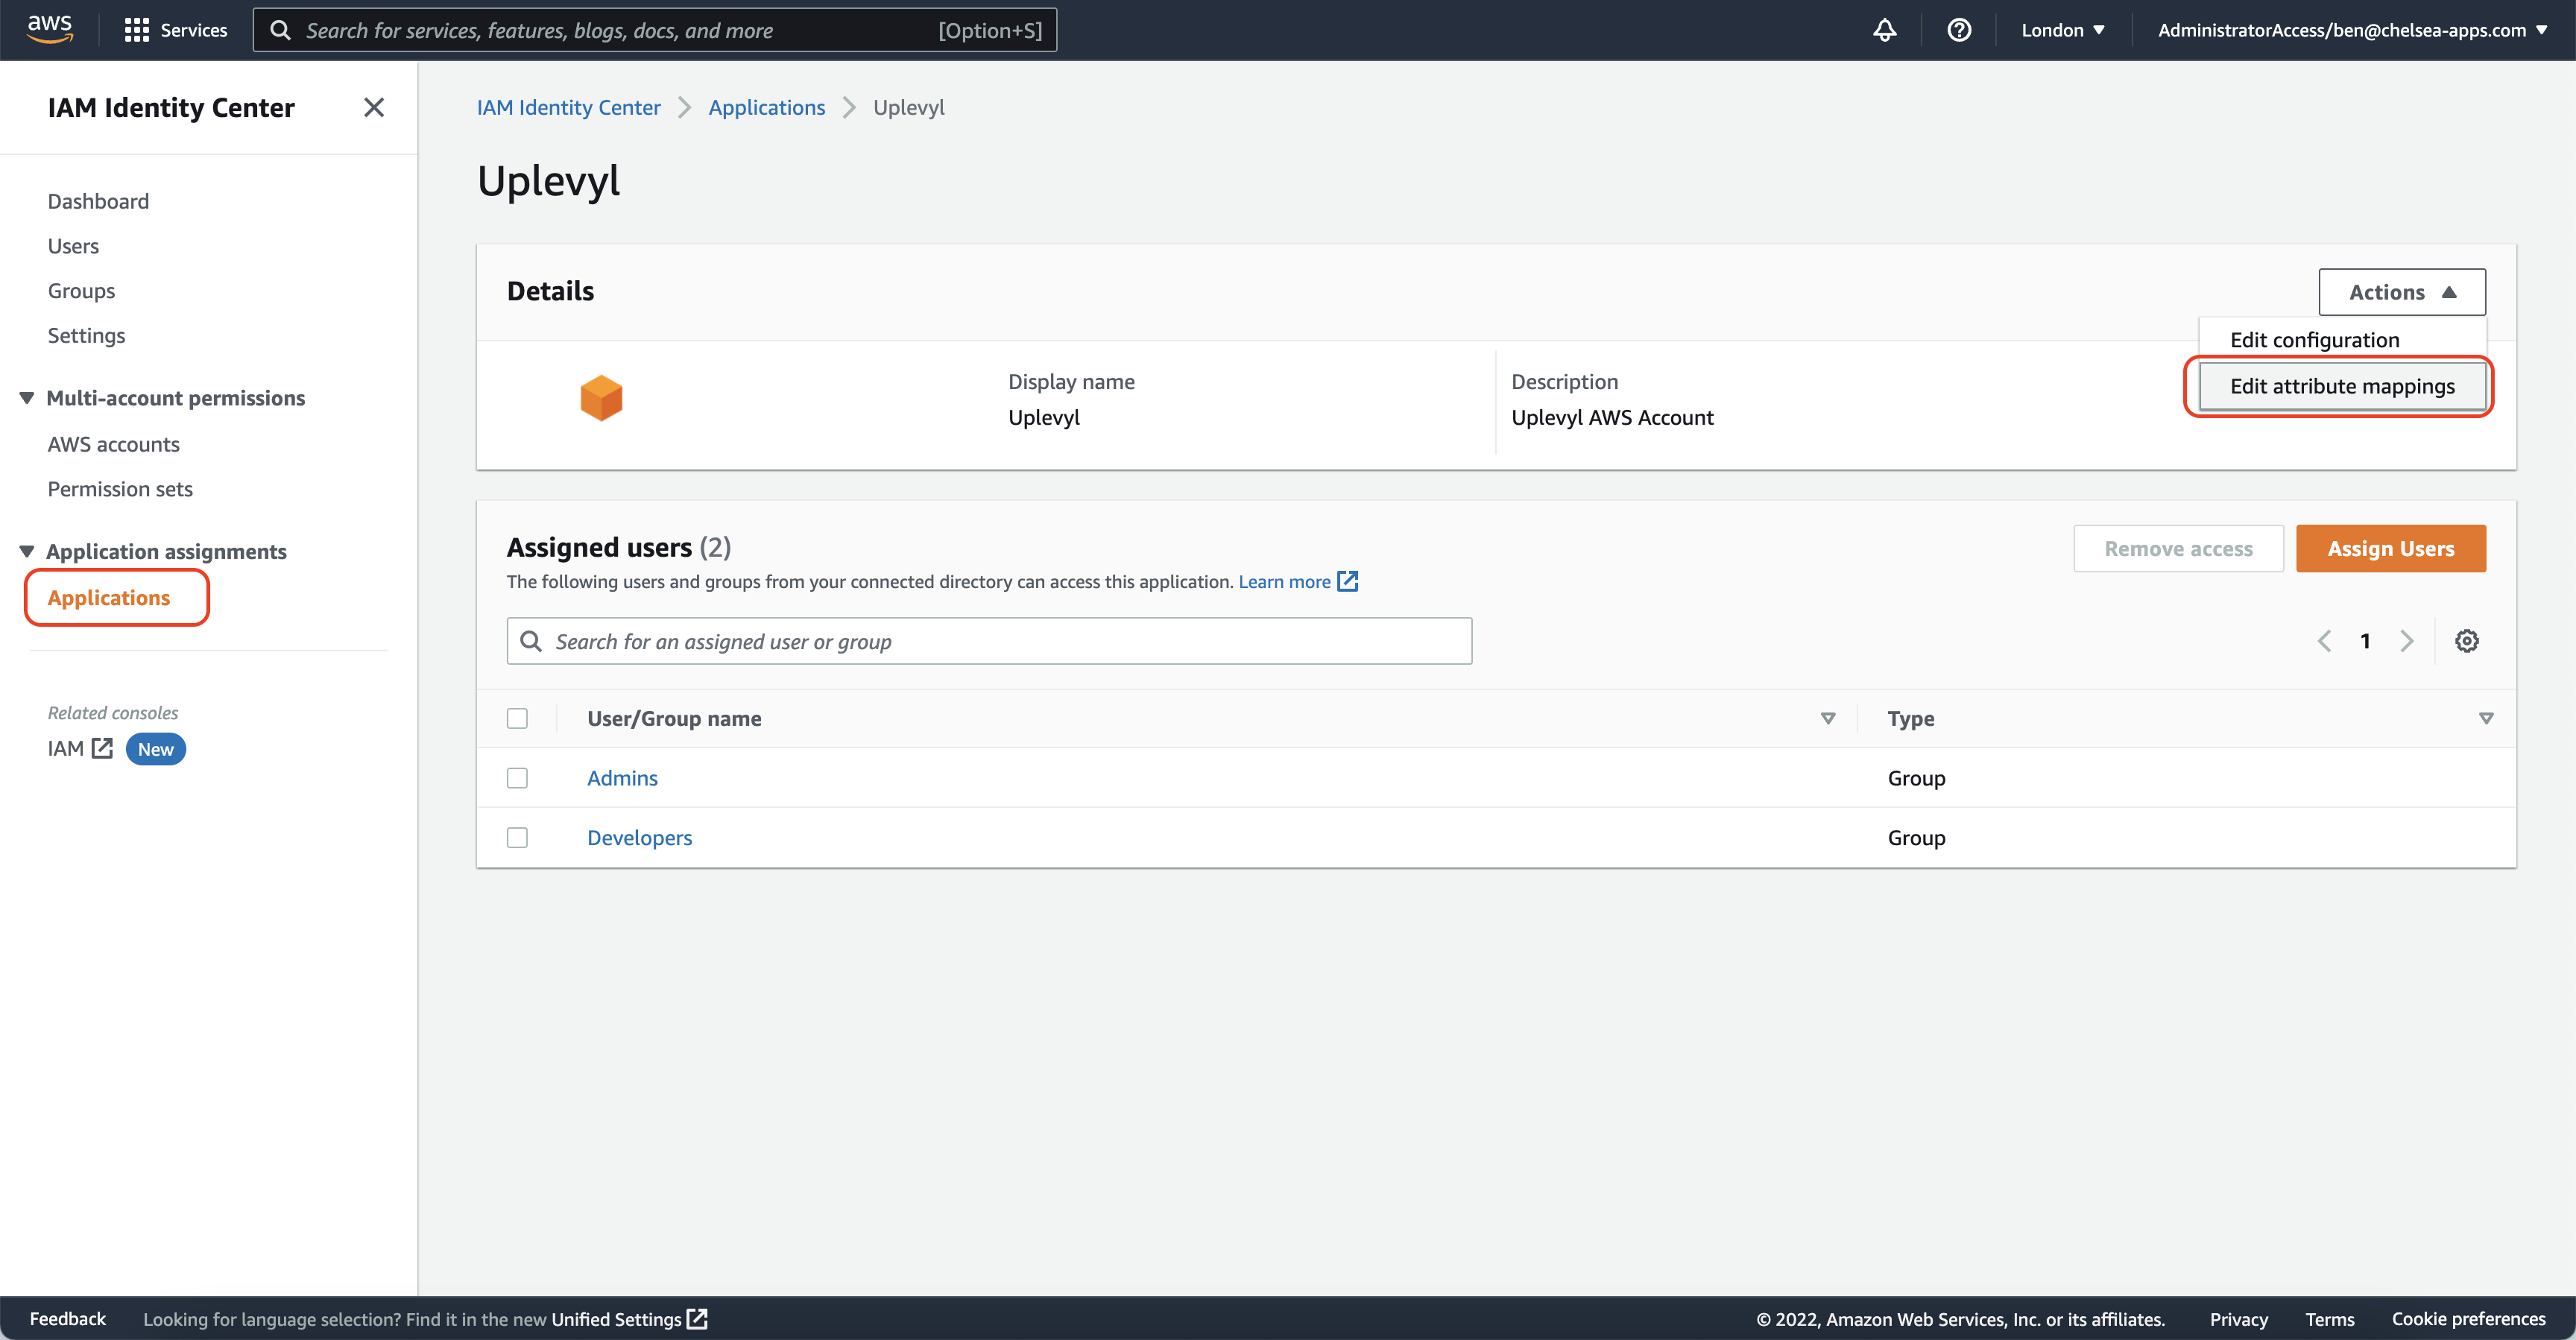Choose Edit configuration from Actions

tap(2314, 340)
